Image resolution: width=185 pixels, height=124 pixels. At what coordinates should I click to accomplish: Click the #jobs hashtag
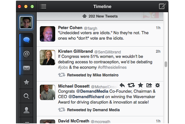[63, 67]
